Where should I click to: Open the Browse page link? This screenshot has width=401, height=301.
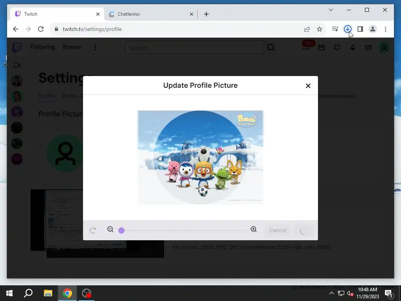click(72, 47)
